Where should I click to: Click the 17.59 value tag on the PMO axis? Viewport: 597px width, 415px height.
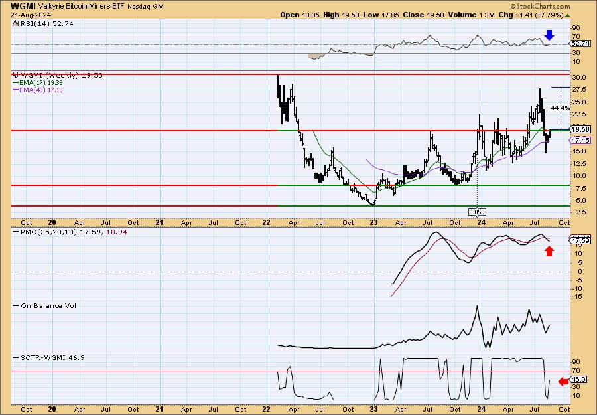click(580, 240)
